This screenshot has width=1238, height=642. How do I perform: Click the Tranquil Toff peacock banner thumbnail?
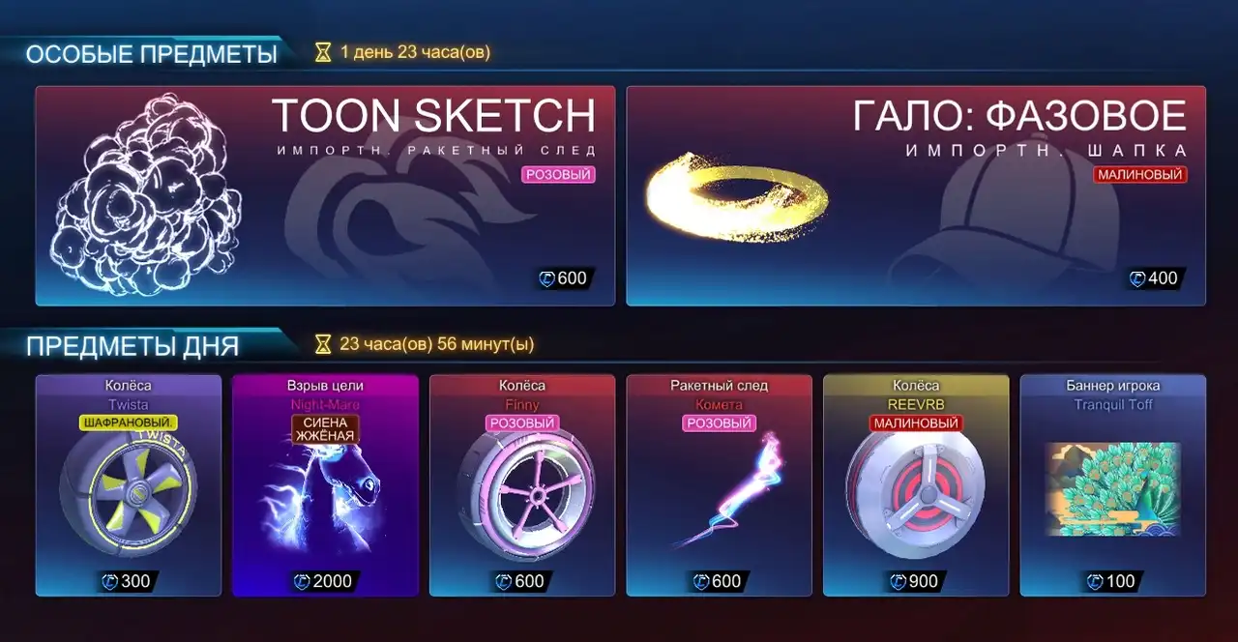point(1112,489)
